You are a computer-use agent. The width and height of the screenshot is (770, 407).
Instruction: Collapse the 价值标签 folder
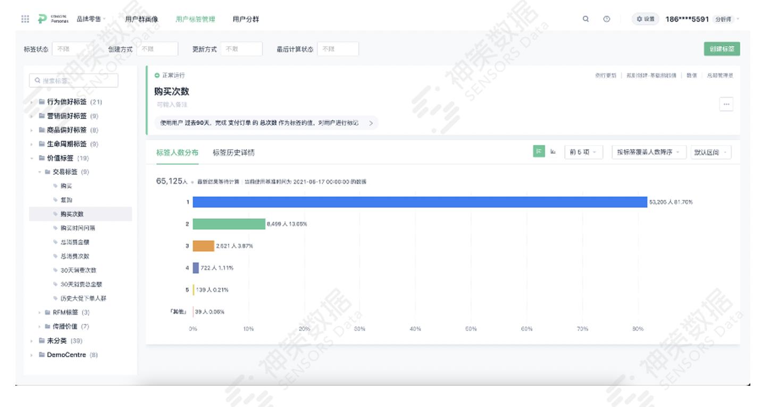(32, 158)
